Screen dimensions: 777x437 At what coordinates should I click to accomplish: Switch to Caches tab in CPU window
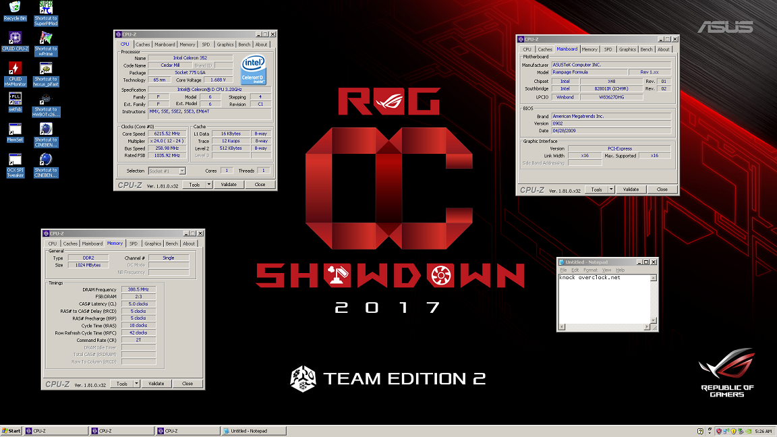[143, 45]
